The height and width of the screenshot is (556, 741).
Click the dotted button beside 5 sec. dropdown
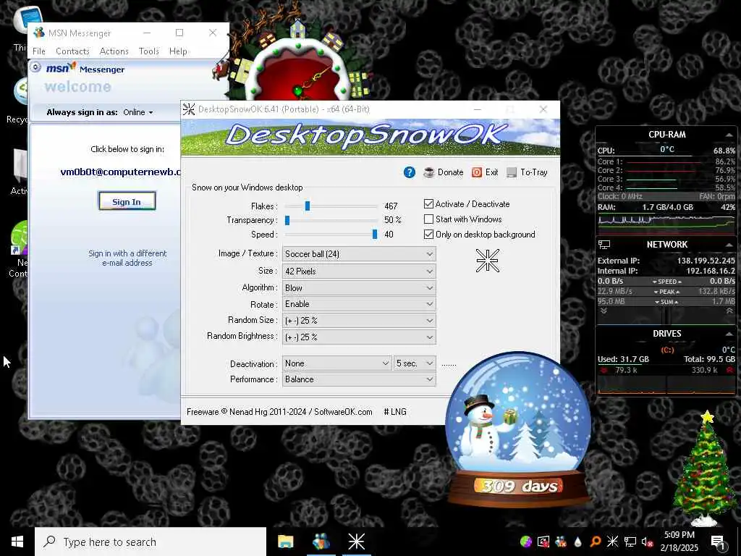449,363
